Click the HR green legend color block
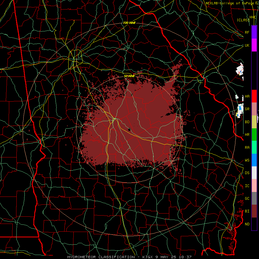 pyautogui.click(x=254, y=135)
